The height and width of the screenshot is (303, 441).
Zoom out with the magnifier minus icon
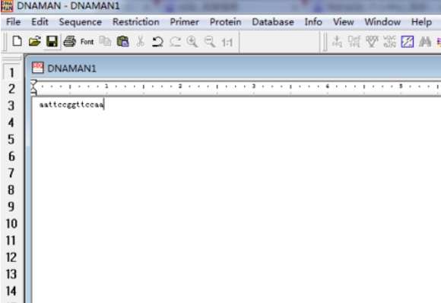(x=210, y=42)
